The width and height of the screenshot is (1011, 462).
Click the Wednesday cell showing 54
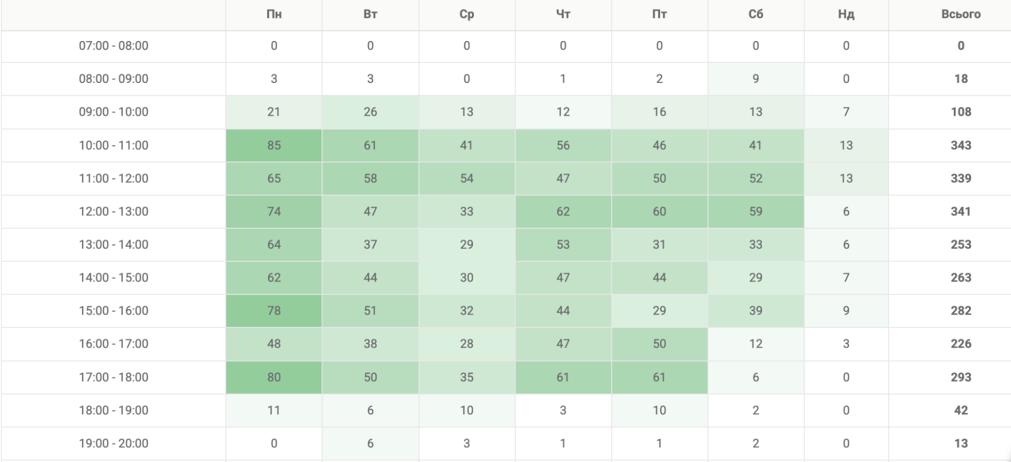coord(466,178)
